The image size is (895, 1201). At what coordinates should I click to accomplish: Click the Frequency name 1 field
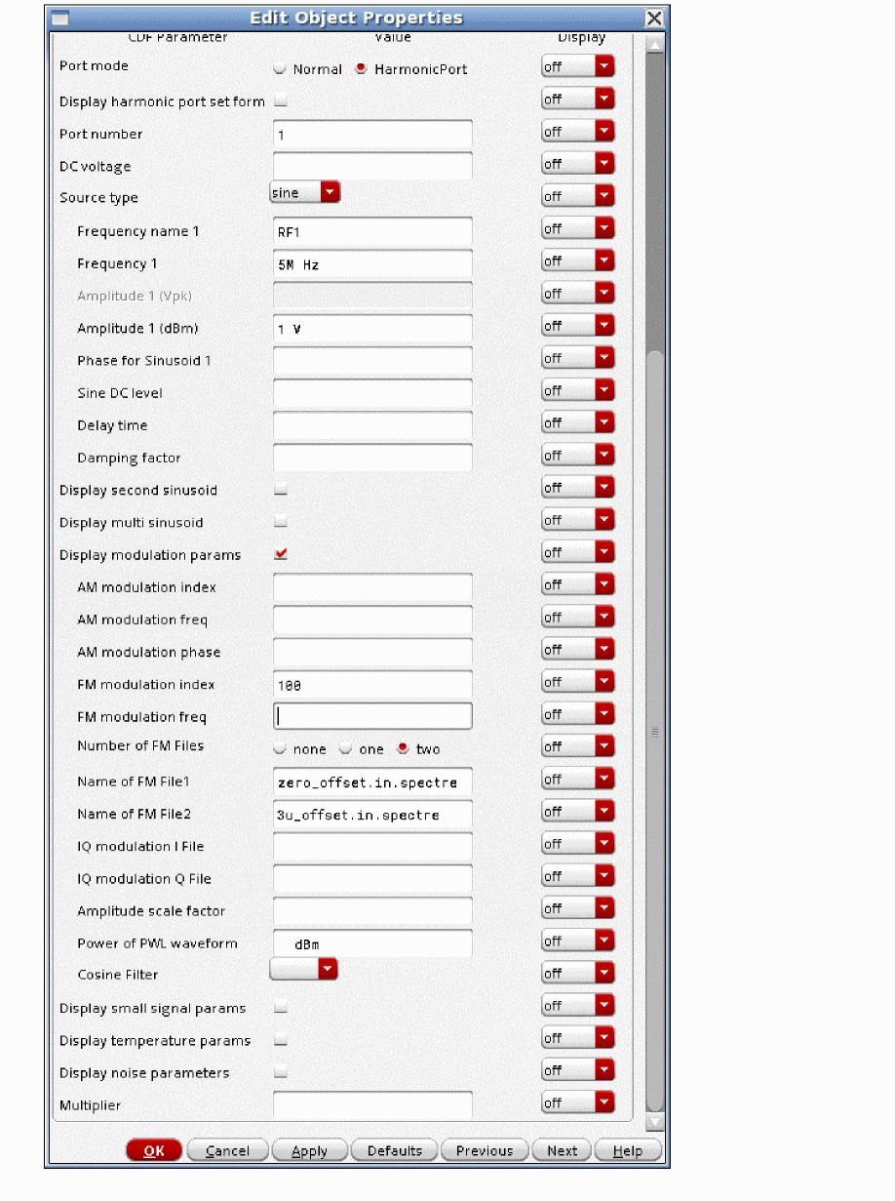point(372,231)
